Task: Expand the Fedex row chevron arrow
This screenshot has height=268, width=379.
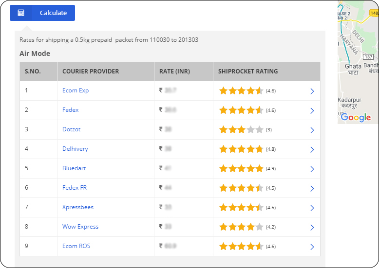Action: coord(312,110)
